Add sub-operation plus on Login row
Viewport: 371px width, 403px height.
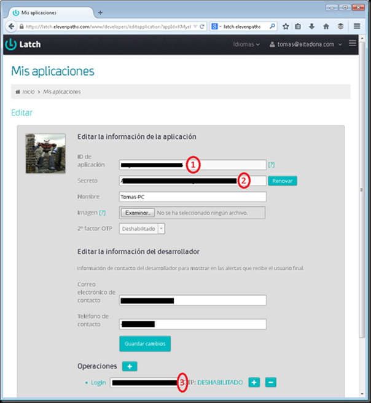tap(254, 382)
